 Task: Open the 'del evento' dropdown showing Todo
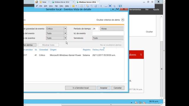(x=56, y=33)
